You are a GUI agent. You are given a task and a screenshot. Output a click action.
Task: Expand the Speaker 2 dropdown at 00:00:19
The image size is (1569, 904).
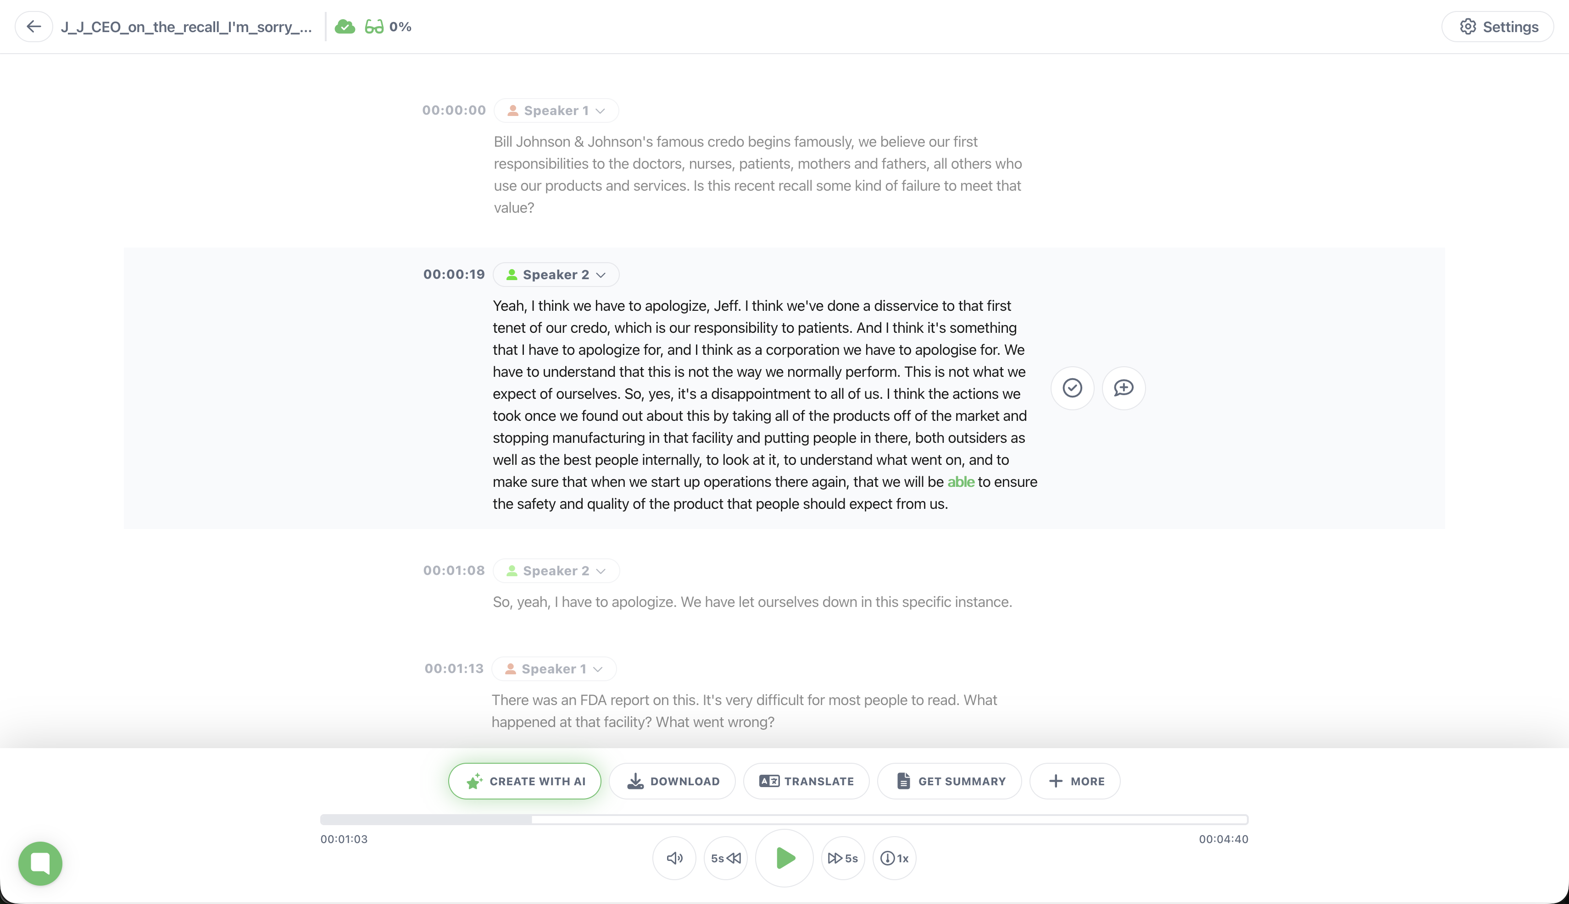(x=556, y=275)
